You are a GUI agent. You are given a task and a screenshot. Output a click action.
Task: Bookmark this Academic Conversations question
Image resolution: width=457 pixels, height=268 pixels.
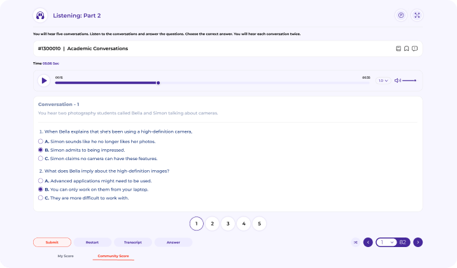pos(406,48)
